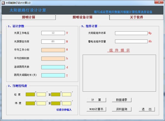Click the 组 件 提 示 heading text

(x=119, y=50)
